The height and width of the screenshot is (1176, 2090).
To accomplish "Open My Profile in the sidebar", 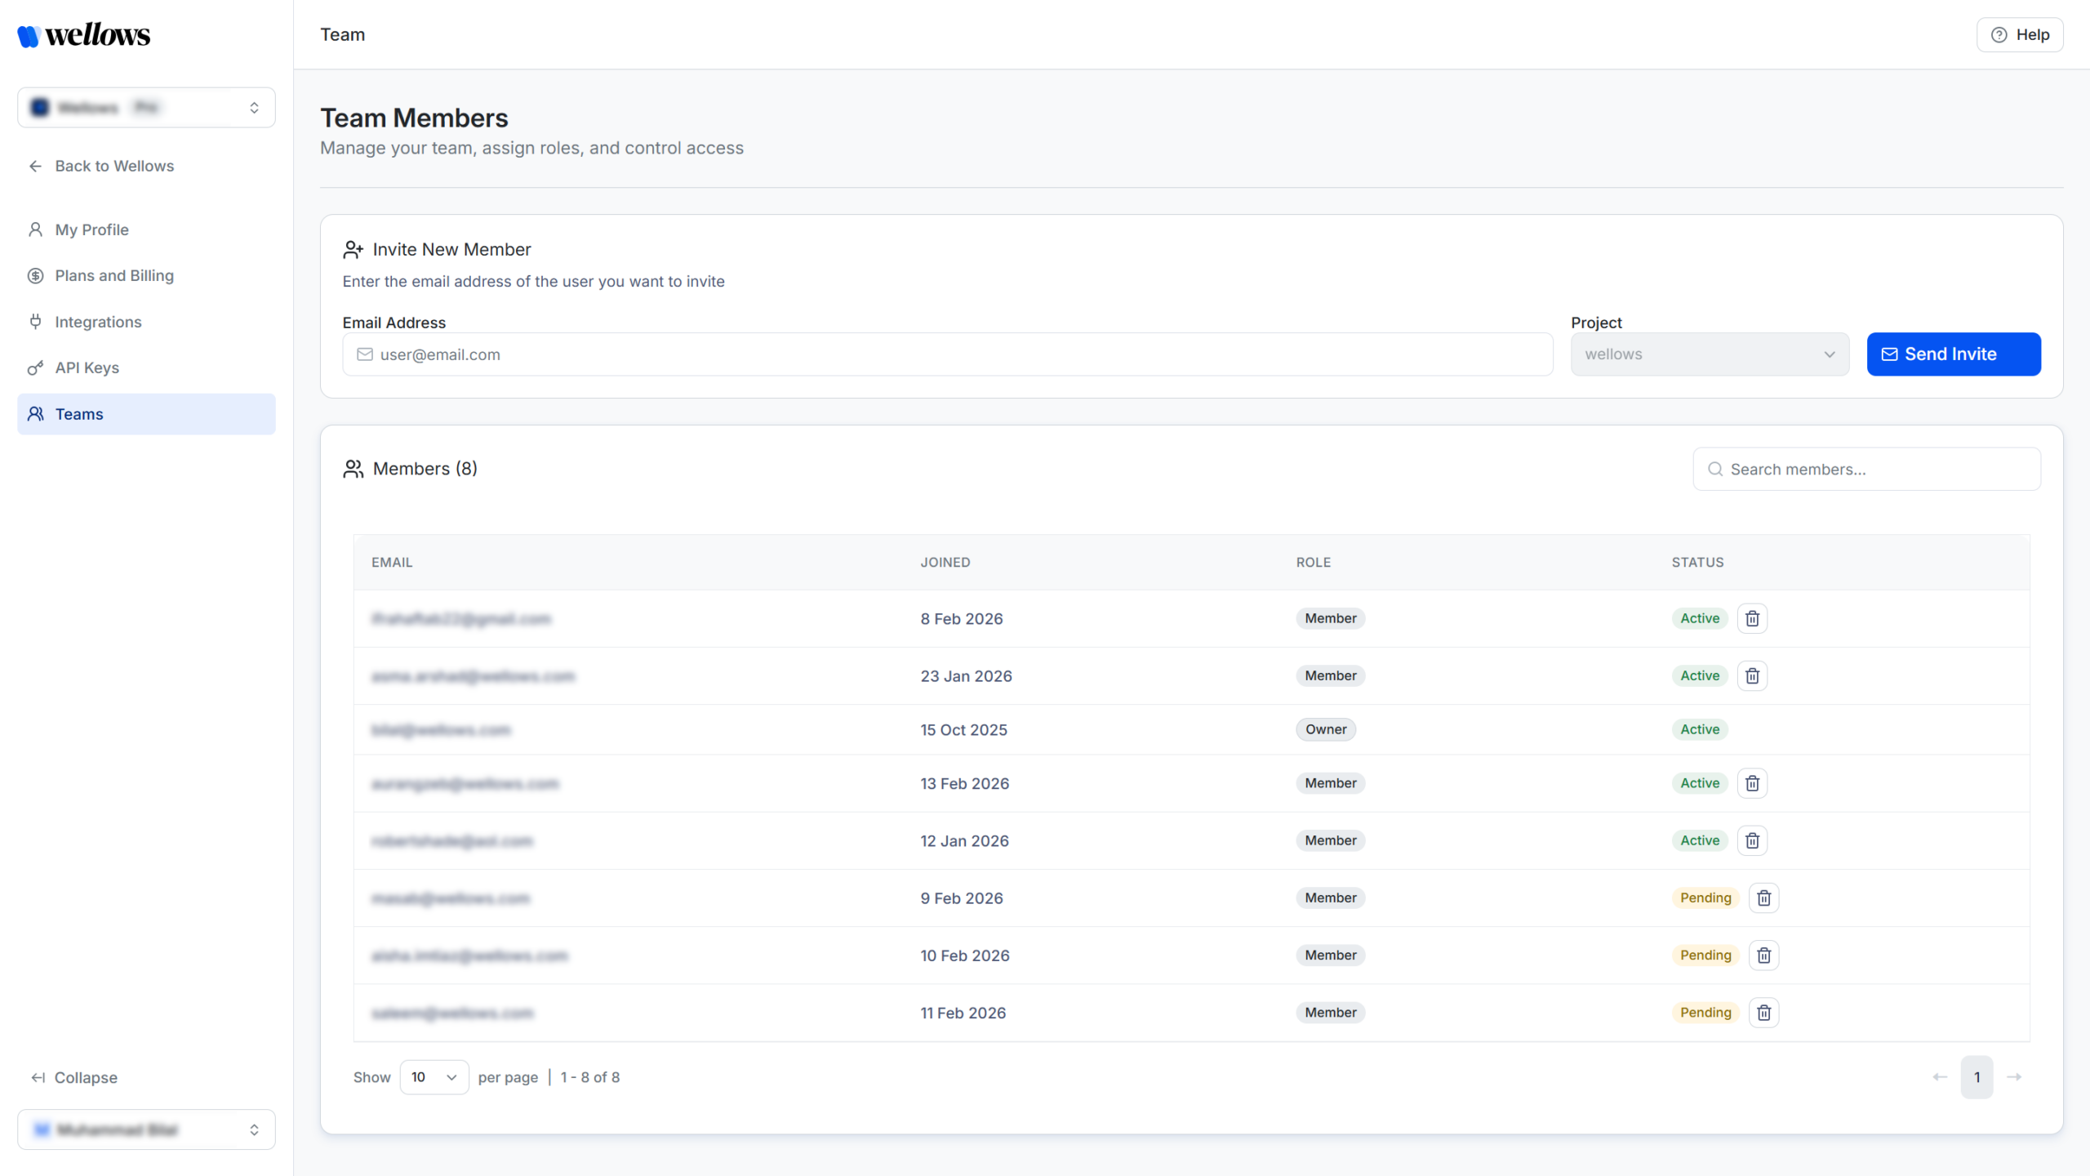I will [91, 229].
